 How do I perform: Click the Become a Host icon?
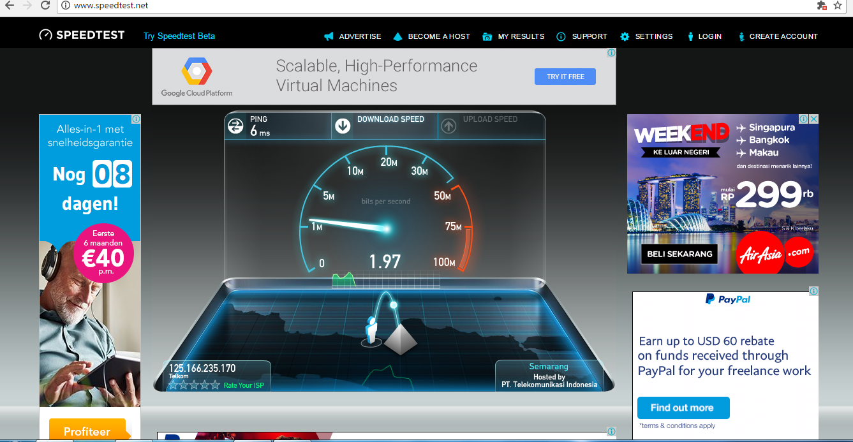(x=398, y=36)
